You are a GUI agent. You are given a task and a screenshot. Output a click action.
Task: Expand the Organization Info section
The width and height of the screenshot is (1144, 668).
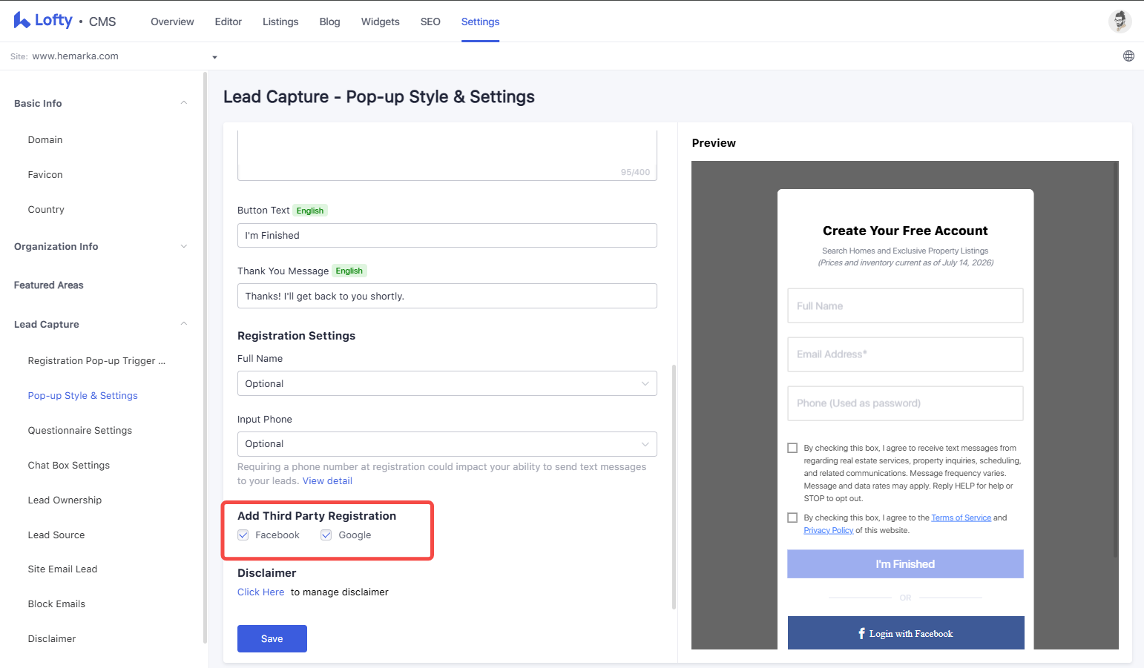(184, 246)
